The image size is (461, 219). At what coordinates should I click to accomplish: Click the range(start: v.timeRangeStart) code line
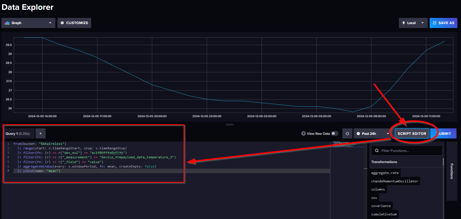[72, 148]
